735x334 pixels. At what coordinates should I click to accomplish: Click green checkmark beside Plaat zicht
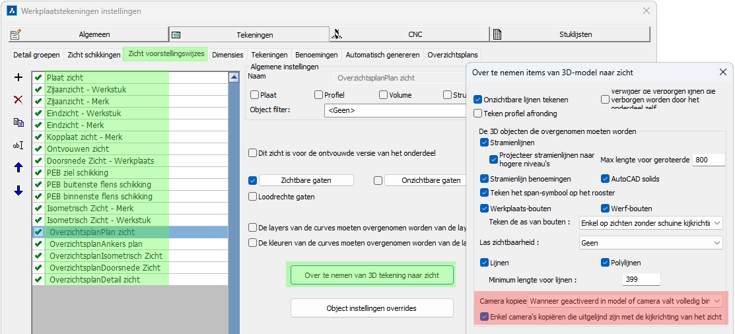(38, 78)
